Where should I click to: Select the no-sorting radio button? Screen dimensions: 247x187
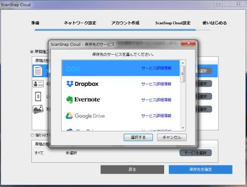32,135
